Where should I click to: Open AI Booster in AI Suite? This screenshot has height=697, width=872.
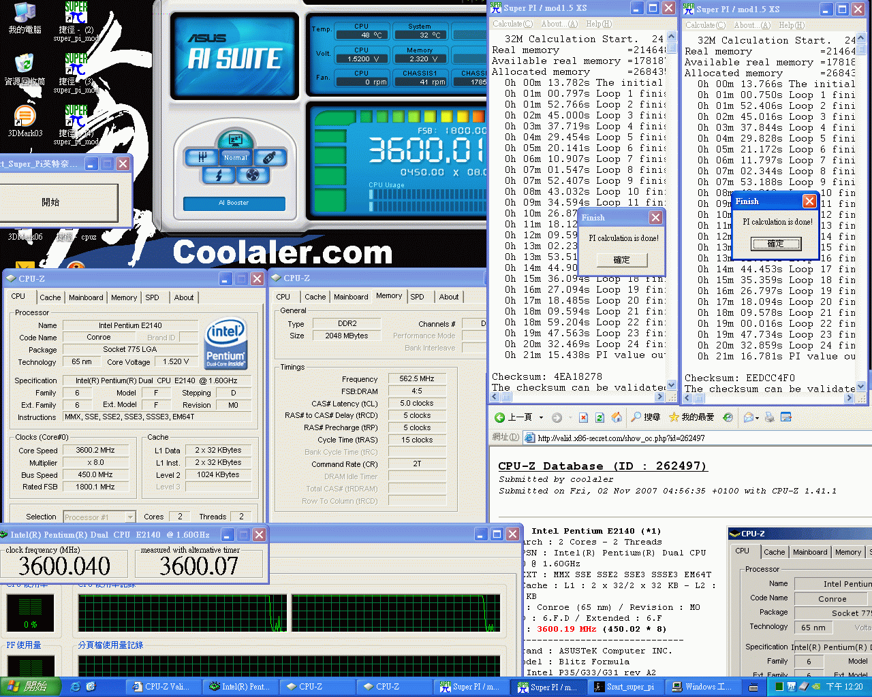[x=234, y=203]
